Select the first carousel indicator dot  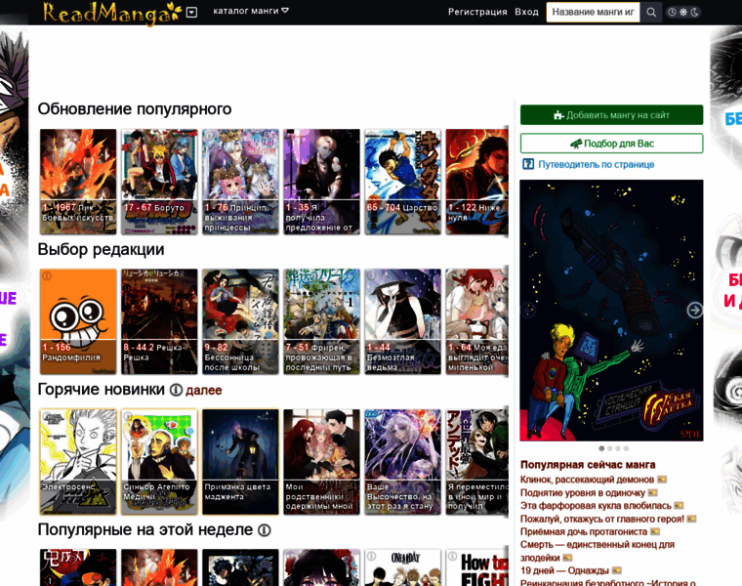coord(601,448)
